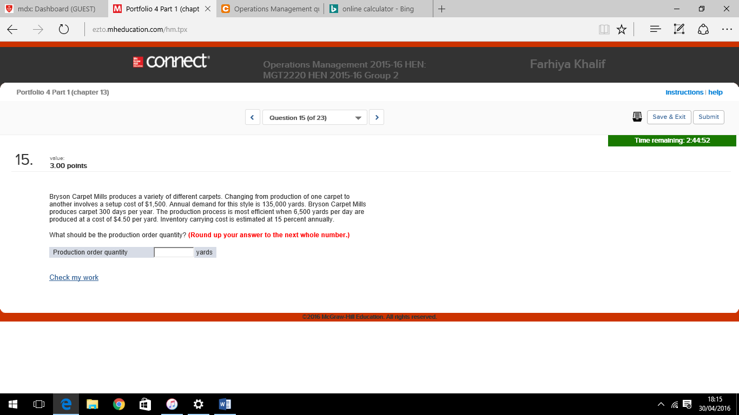The width and height of the screenshot is (739, 415).
Task: Open Task View on the taskbar
Action: [39, 404]
